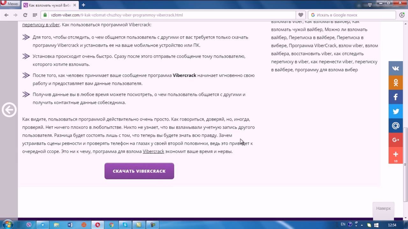The height and width of the screenshot is (229, 408).
Task: Click the green padlock security icon
Action: pos(45,15)
